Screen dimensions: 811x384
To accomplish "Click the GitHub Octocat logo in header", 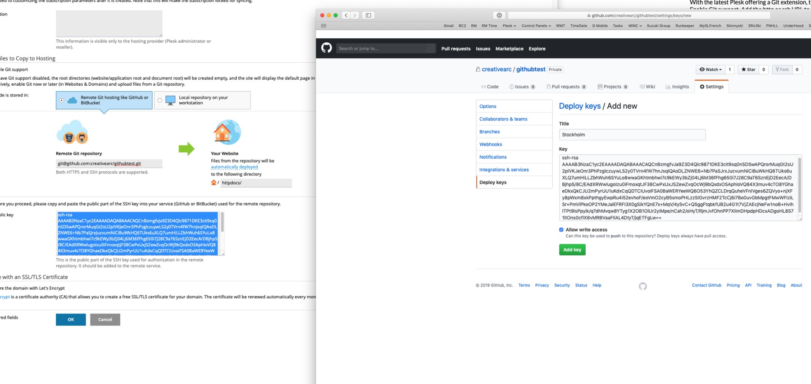I will coord(327,48).
